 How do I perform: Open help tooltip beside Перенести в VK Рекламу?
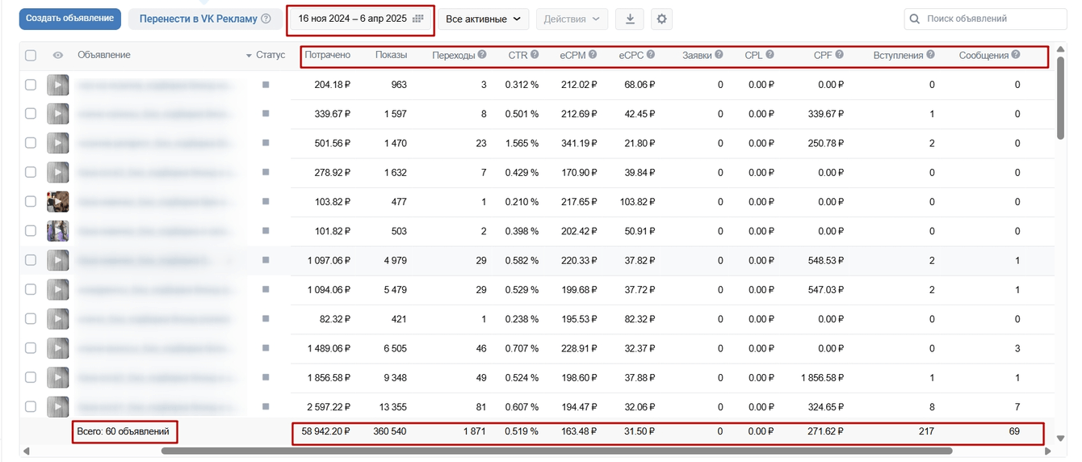coord(266,19)
